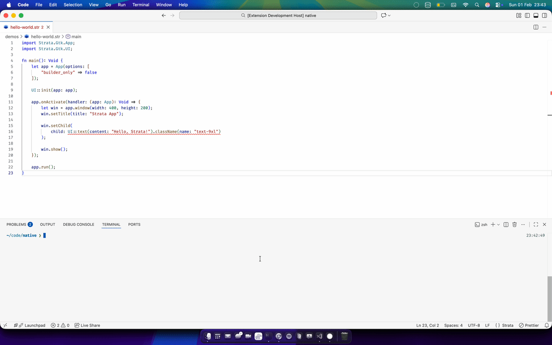Select main in the breadcrumb bar
Screen dimensions: 552x345
click(x=76, y=36)
